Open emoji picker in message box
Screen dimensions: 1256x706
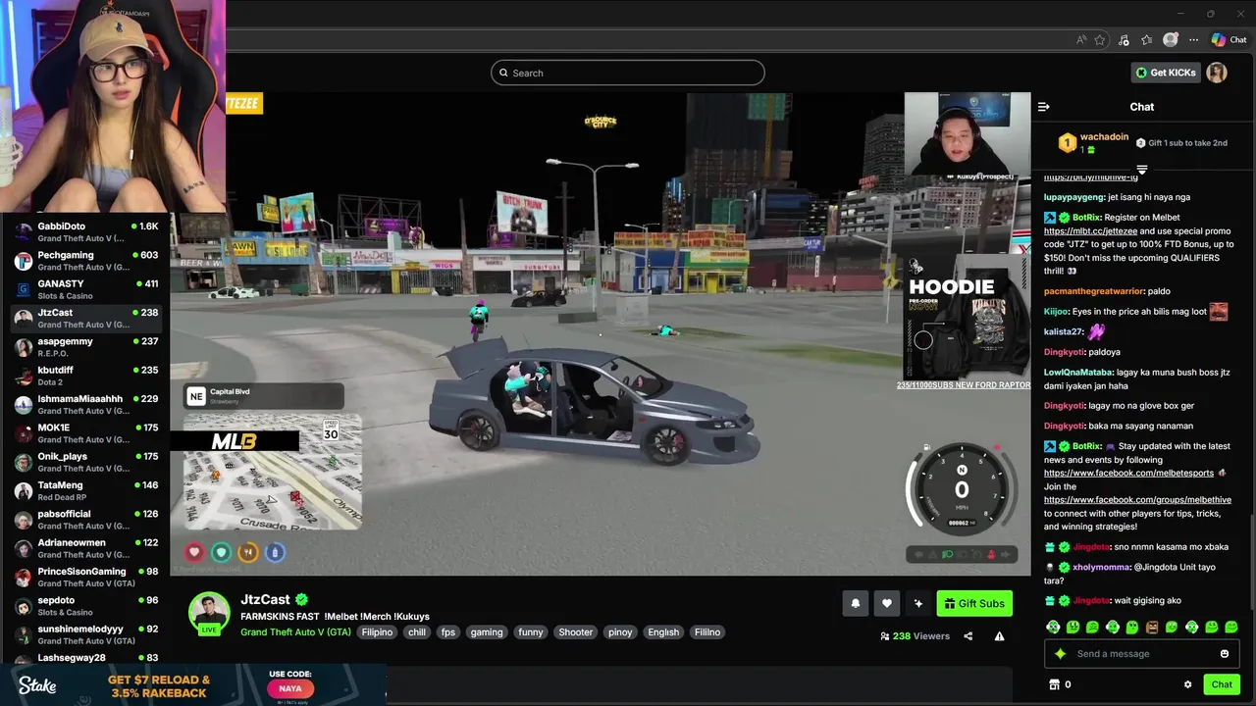(x=1225, y=654)
